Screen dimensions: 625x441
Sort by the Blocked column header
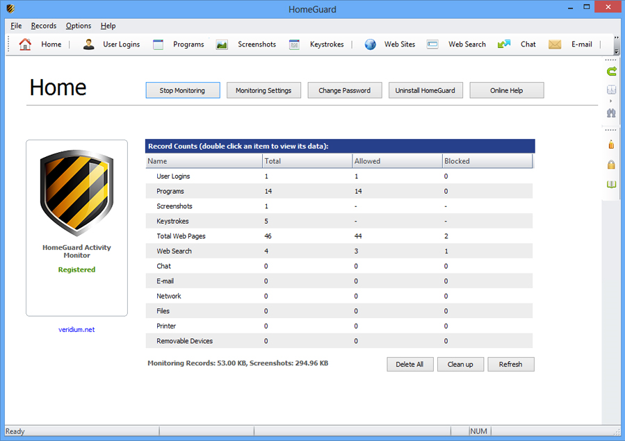pos(487,161)
